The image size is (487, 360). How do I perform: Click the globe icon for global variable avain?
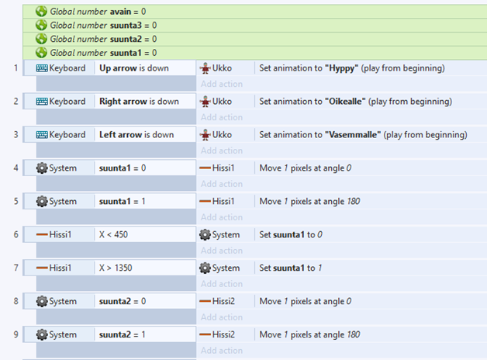point(41,12)
